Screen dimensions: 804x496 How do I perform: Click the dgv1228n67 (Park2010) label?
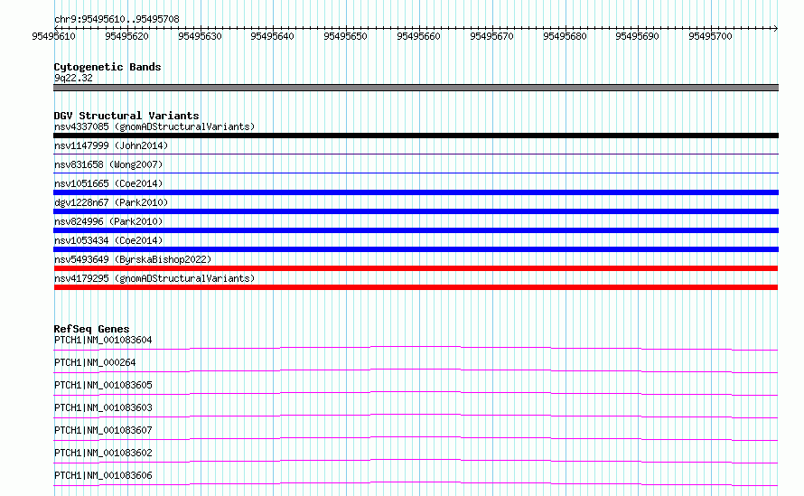click(x=111, y=202)
